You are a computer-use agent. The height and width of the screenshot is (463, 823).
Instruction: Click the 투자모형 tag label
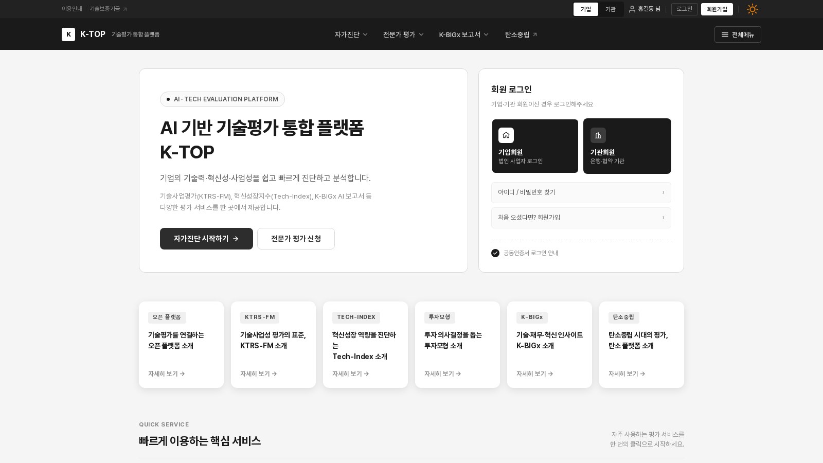(440, 317)
